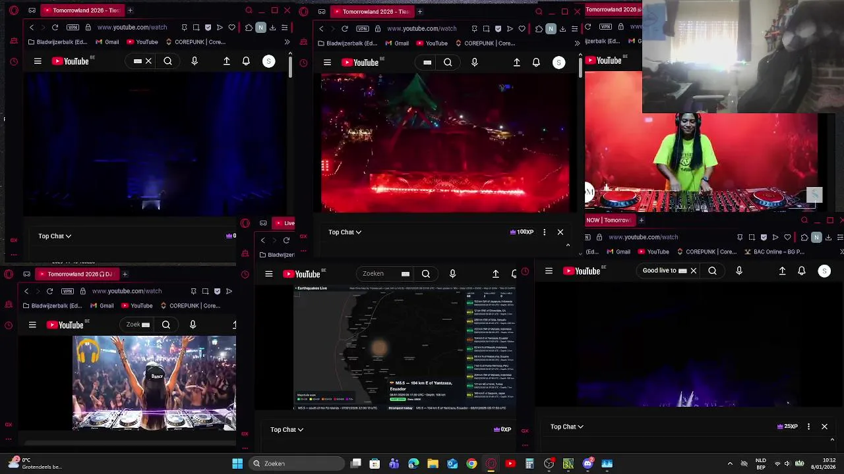Screen dimensions: 844x474
Task: Select Live tab in Earthquakes window
Action: (x=284, y=223)
